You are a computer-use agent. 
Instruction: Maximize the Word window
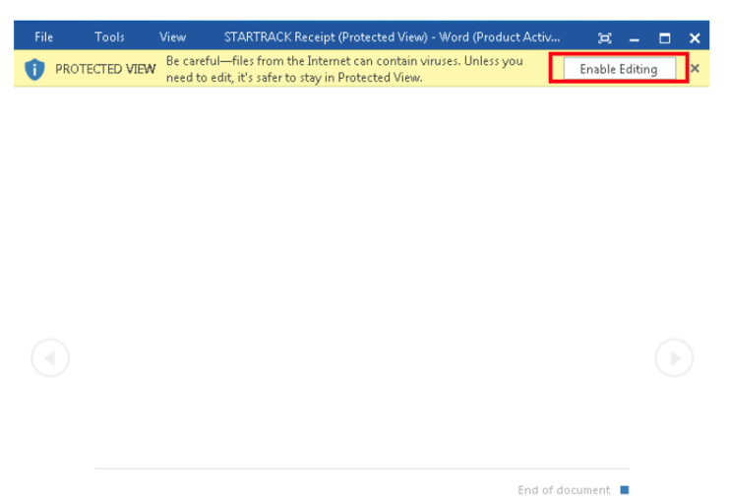(664, 38)
